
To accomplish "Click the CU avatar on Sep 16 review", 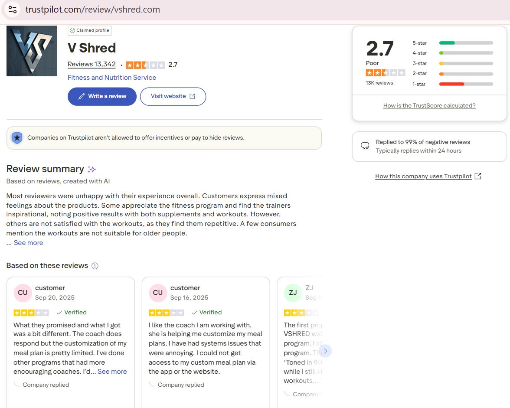I will 158,293.
